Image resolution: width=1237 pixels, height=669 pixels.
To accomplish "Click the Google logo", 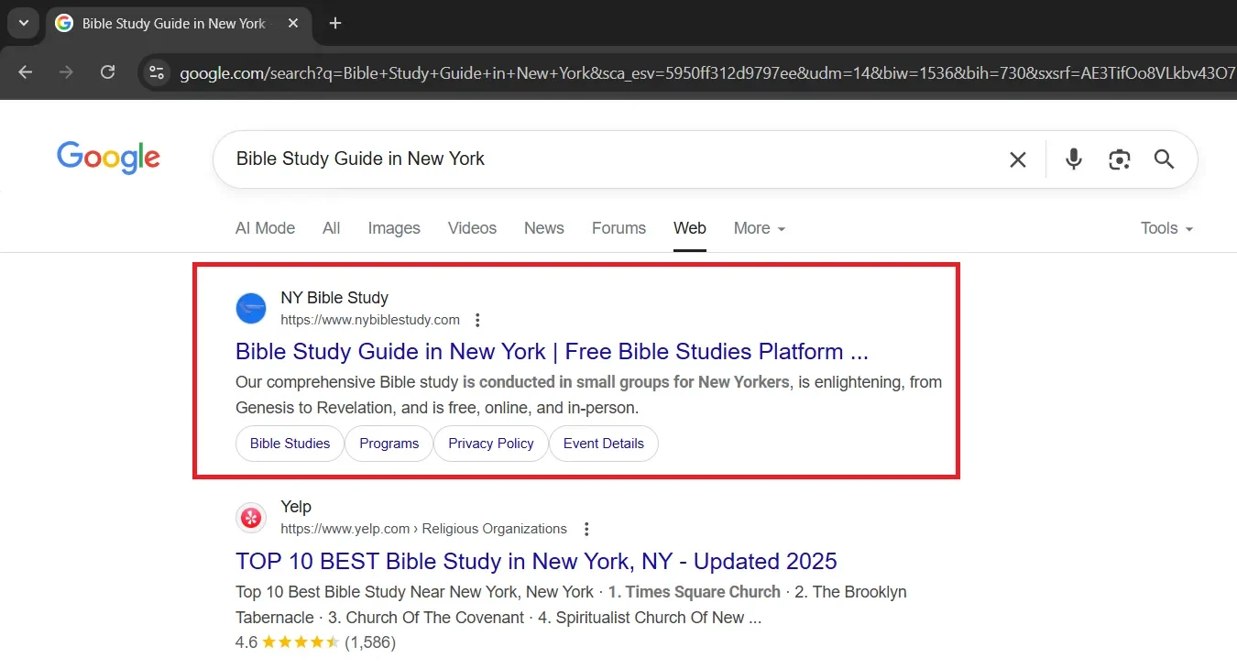I will 108,158.
